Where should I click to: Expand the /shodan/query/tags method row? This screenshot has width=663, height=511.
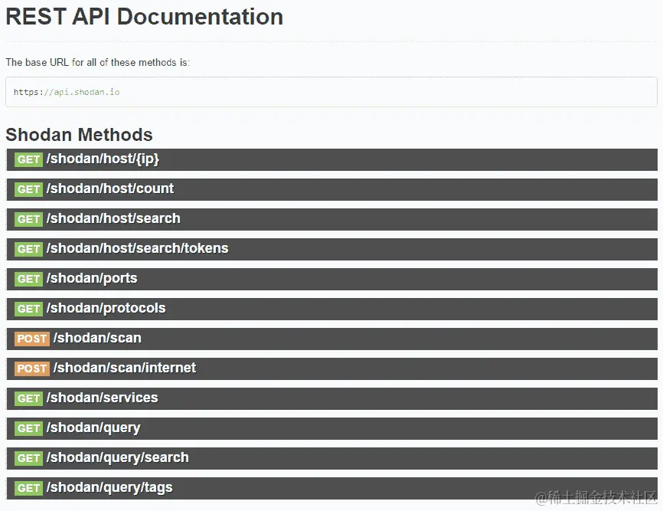tap(332, 488)
